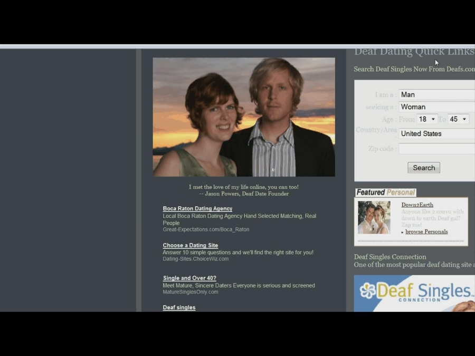This screenshot has height=356, width=475.
Task: Expand the Age To 45 dropdown
Action: point(457,119)
